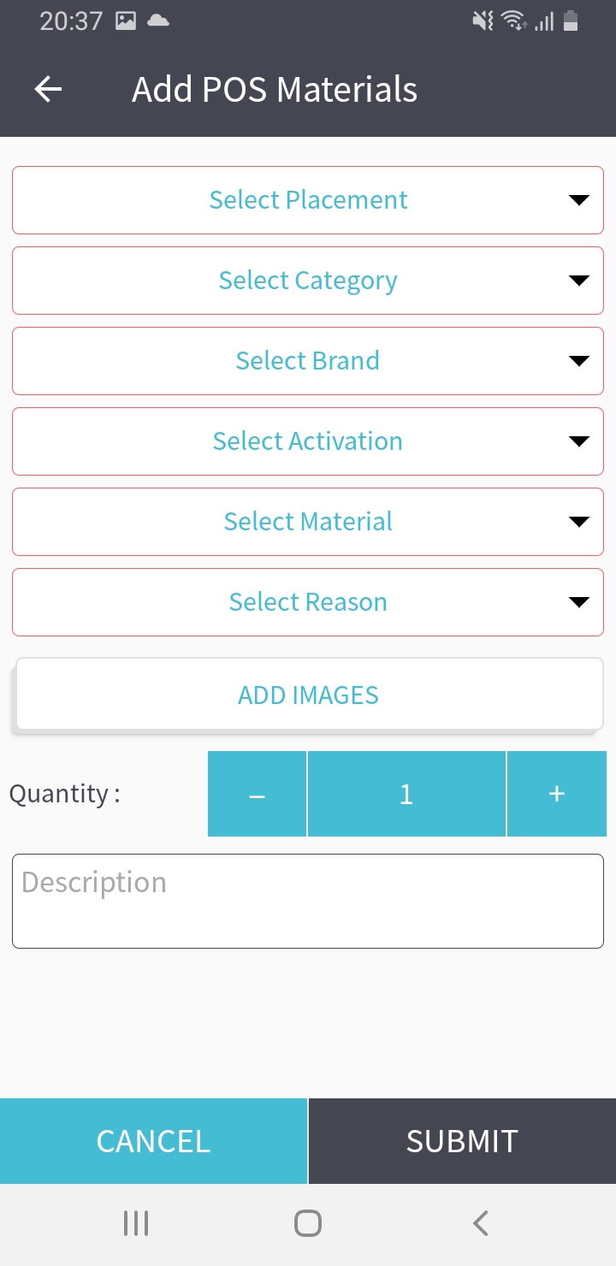Decrease quantity with the minus button
The width and height of the screenshot is (616, 1266).
[257, 794]
